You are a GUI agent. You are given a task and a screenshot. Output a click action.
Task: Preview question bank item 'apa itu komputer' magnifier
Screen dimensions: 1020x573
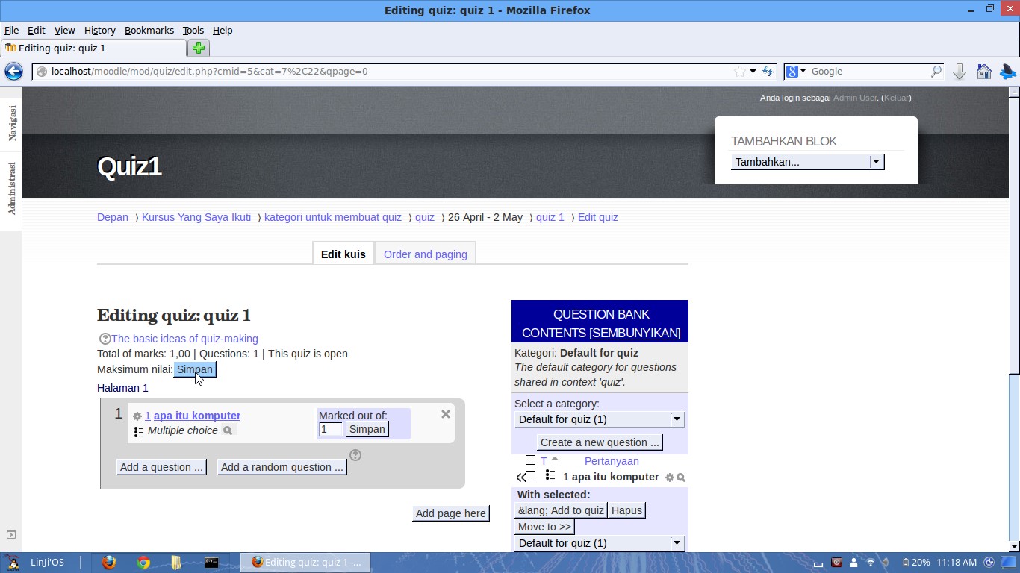click(x=681, y=477)
